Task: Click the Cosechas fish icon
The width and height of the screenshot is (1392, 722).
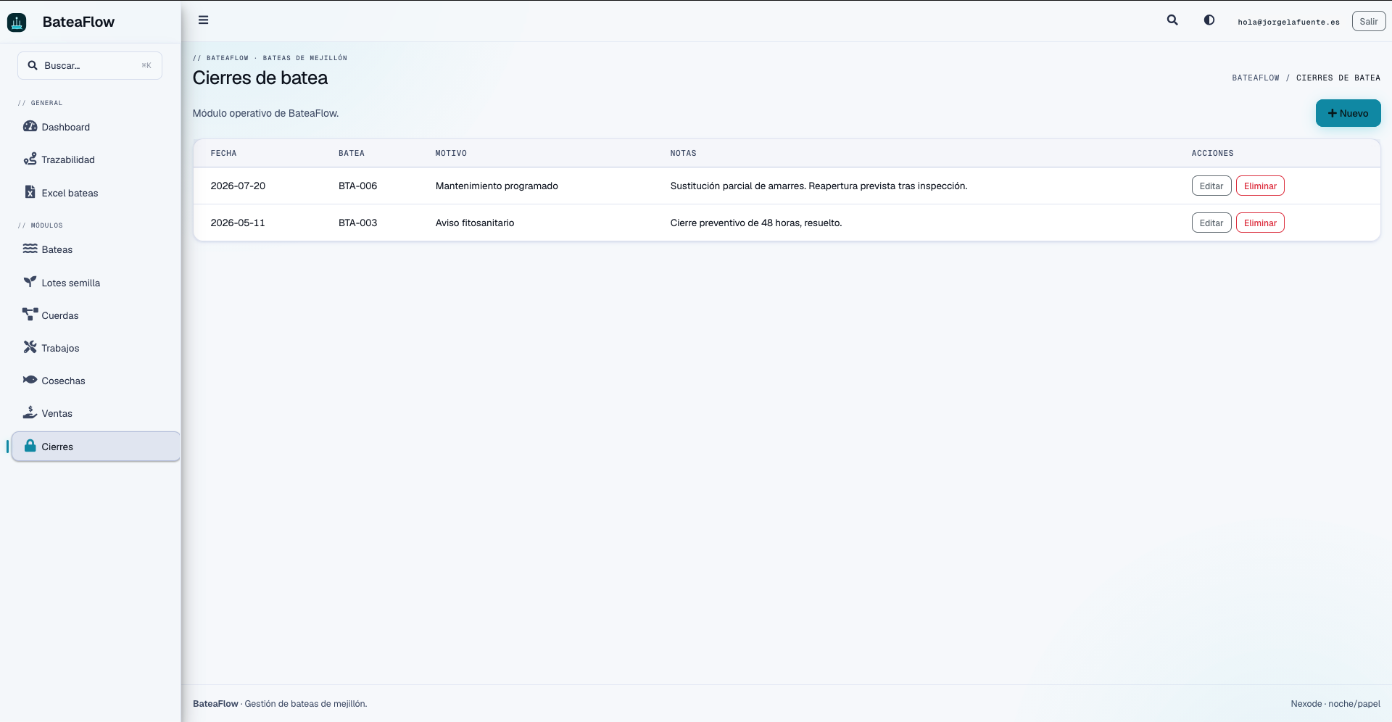Action: point(30,380)
